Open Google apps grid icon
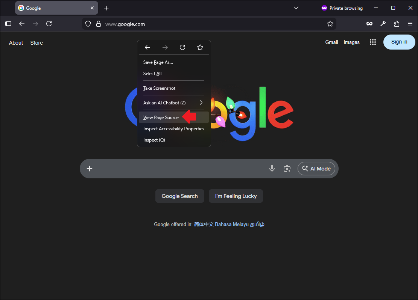 [373, 42]
